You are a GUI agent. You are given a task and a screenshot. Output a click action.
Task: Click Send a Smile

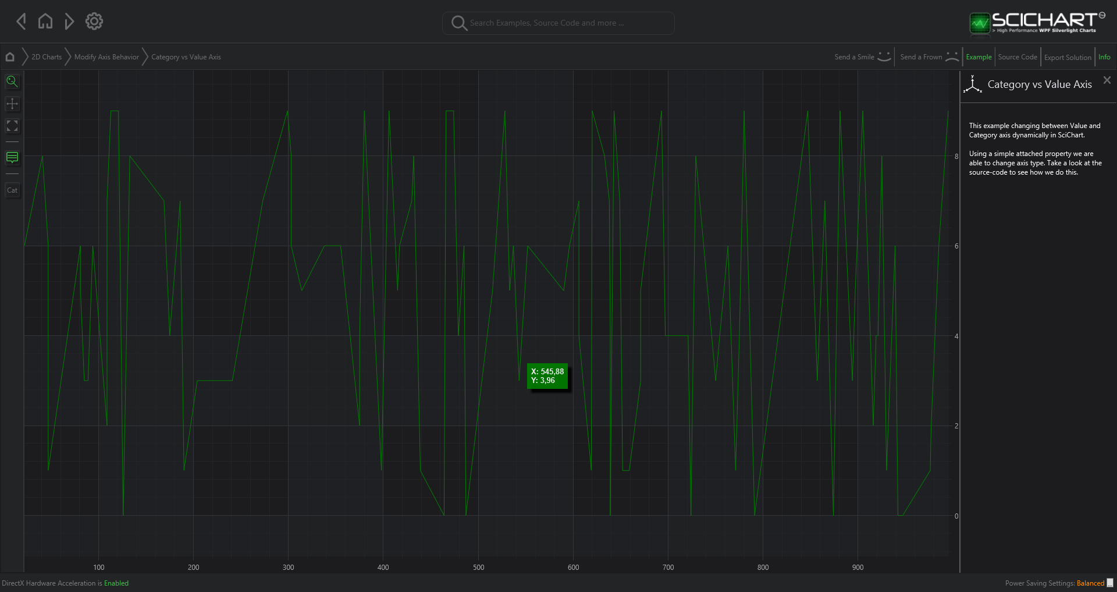coord(863,57)
